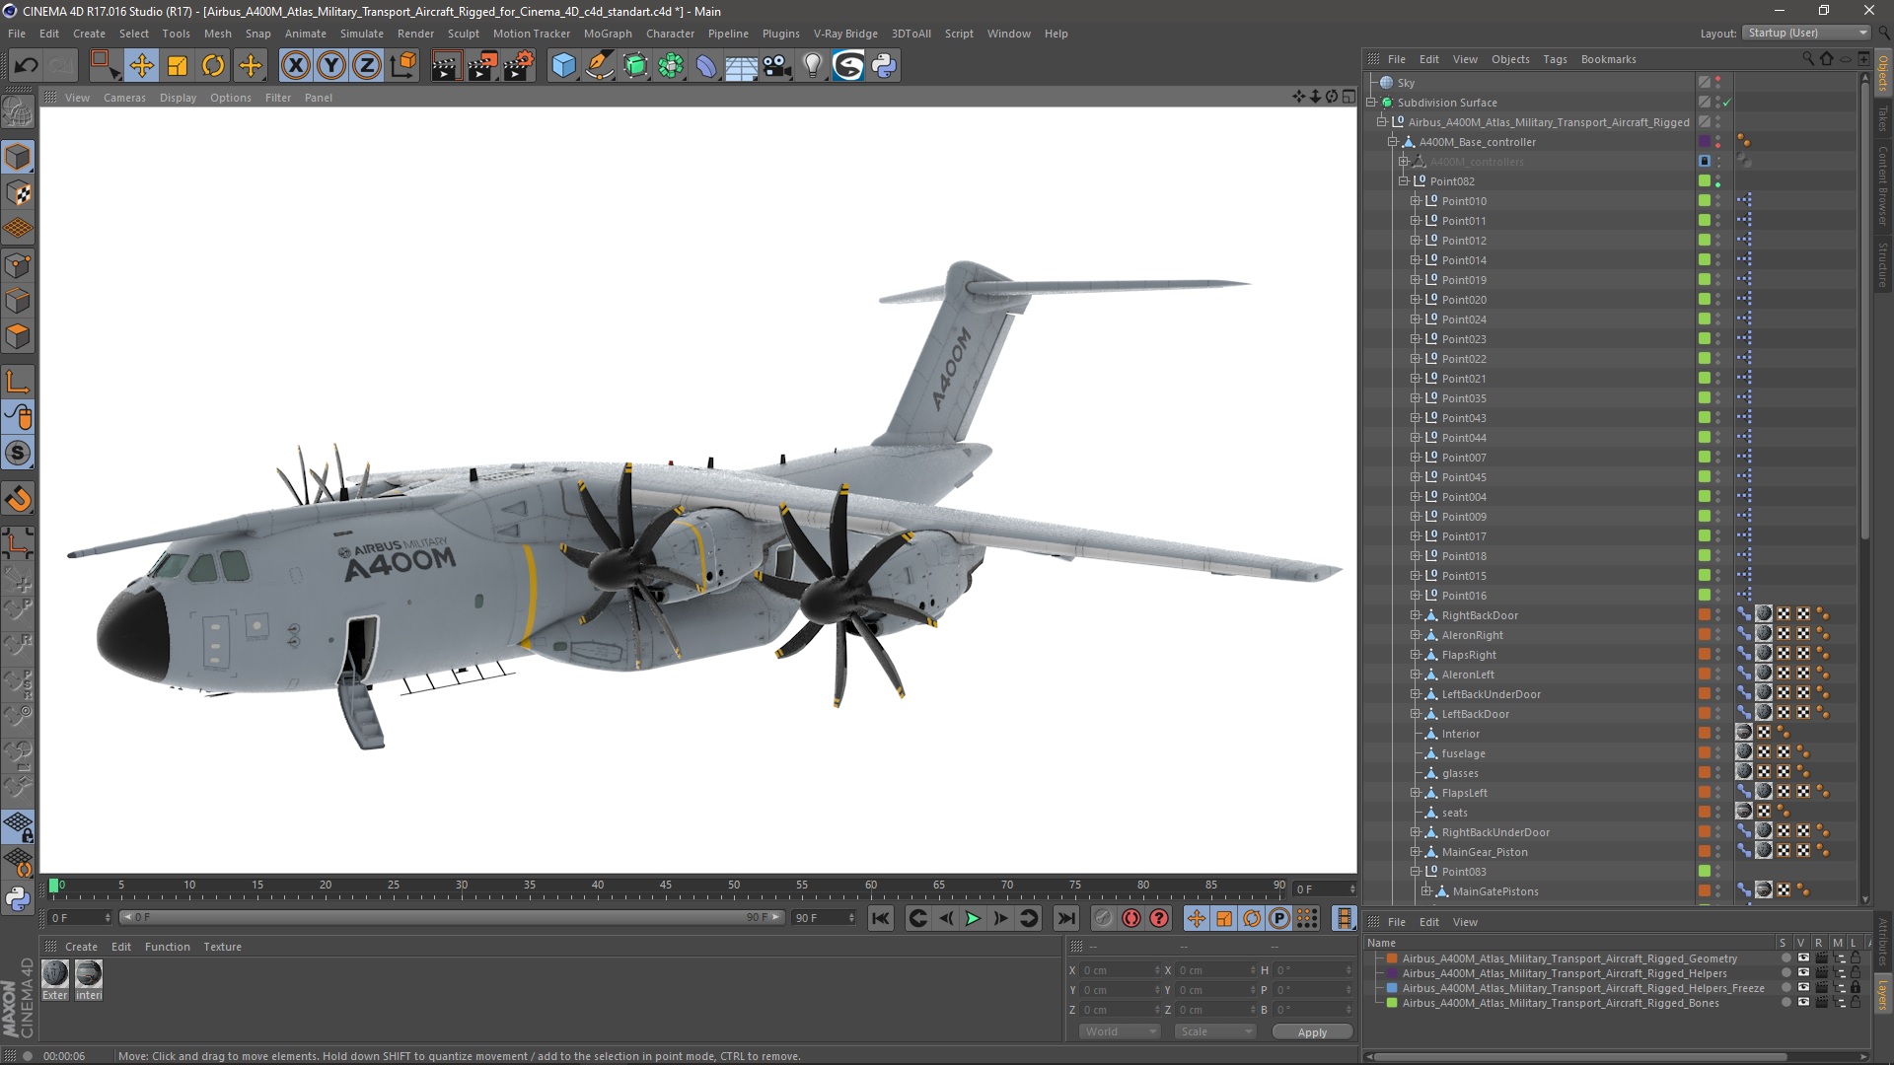Open Material Manager Create menu
The width and height of the screenshot is (1894, 1065).
pyautogui.click(x=81, y=947)
